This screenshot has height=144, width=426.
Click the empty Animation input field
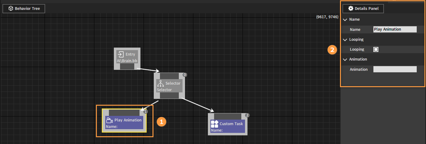coord(395,69)
